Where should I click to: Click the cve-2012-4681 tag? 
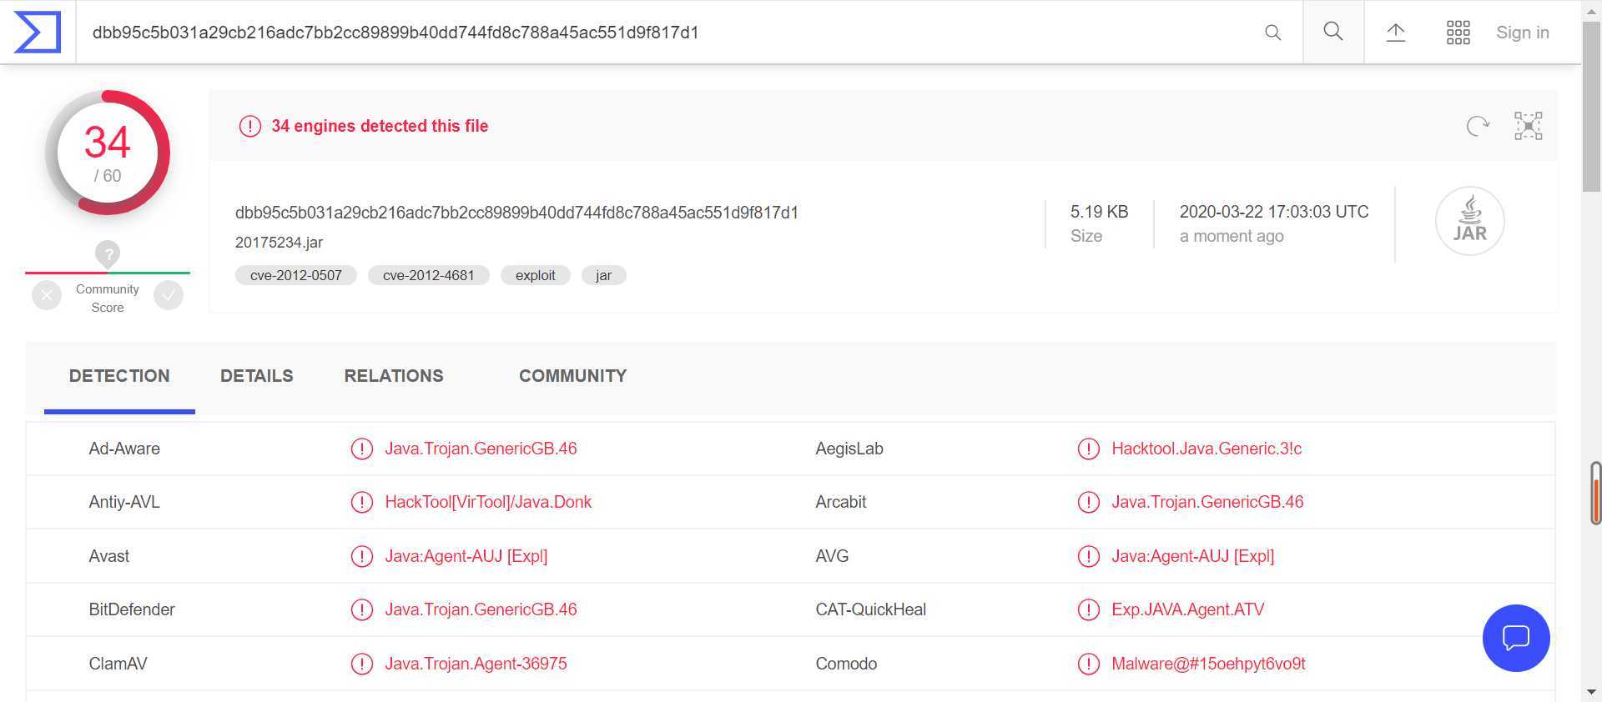point(428,275)
